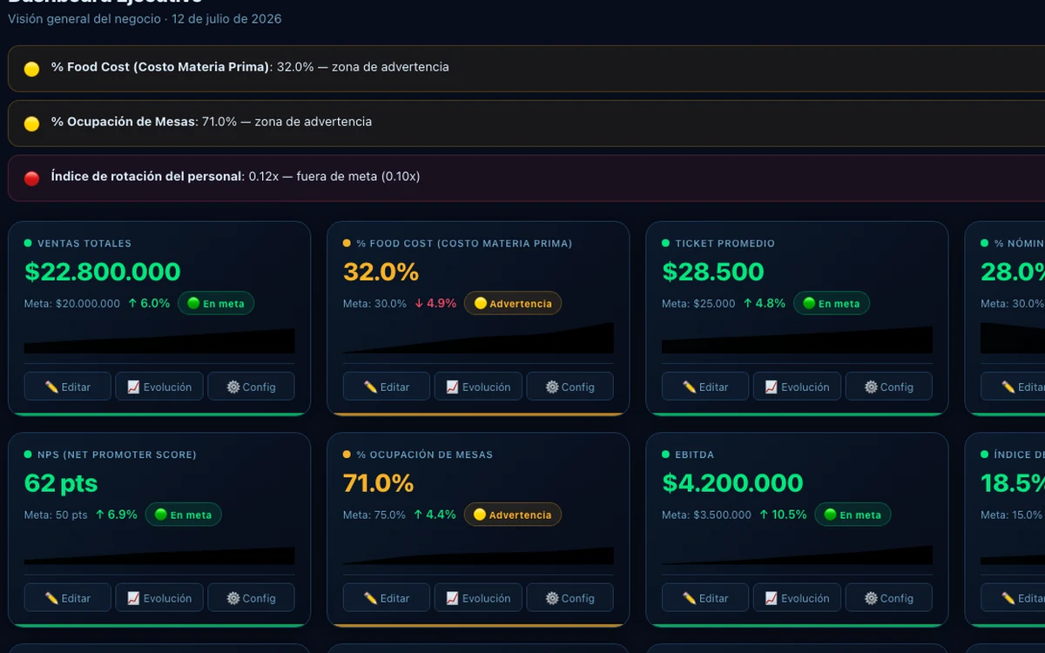Open the Índice de rotación del personal alert
Screen dimensions: 1045x653
pos(526,178)
